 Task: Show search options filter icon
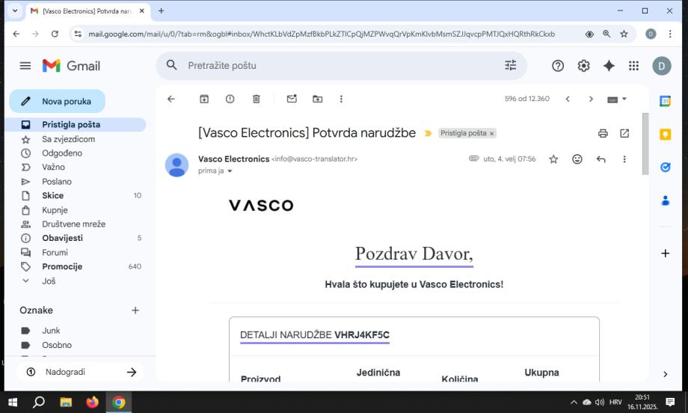[510, 65]
